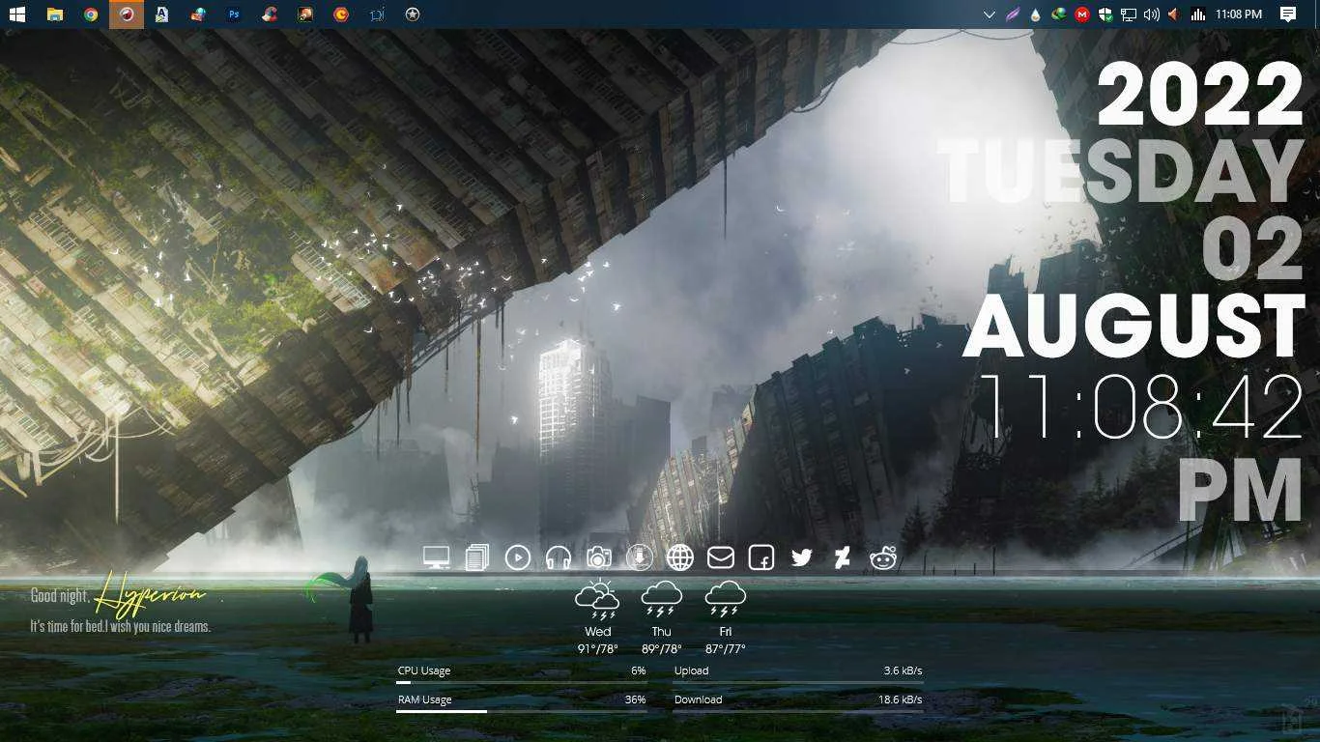Open the Facebook launcher icon
The height and width of the screenshot is (742, 1320).
(761, 557)
